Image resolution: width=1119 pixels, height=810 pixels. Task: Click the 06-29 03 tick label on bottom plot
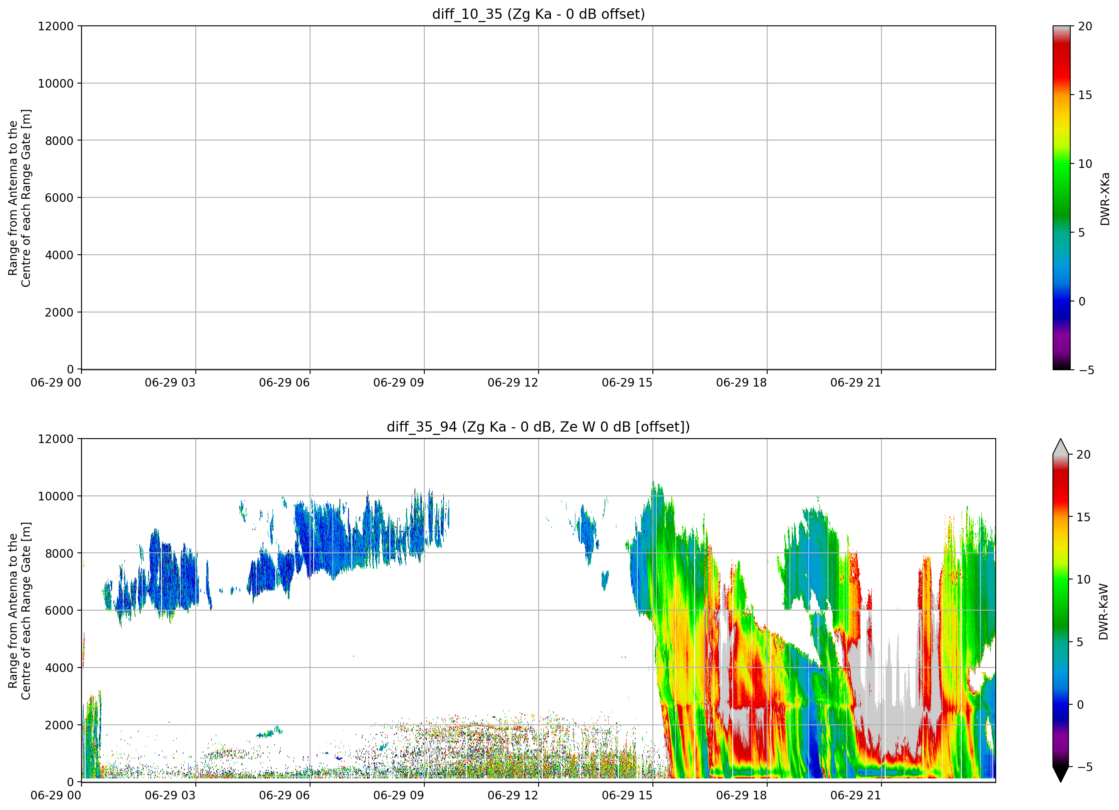pyautogui.click(x=170, y=795)
